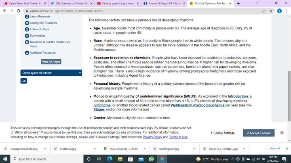The height and width of the screenshot is (163, 291).
Task: Expand the Other types of cancer dropdown
Action: [51, 73]
